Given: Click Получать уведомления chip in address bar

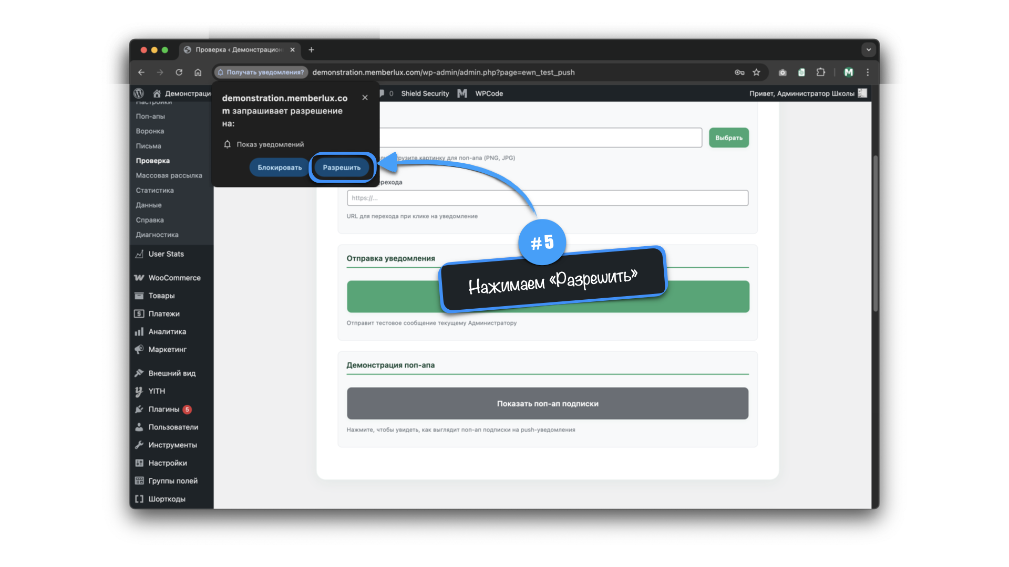Looking at the screenshot, I should [x=261, y=72].
